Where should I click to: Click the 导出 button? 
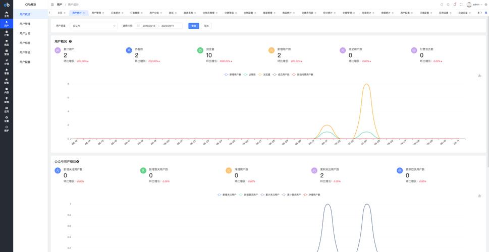coord(206,26)
